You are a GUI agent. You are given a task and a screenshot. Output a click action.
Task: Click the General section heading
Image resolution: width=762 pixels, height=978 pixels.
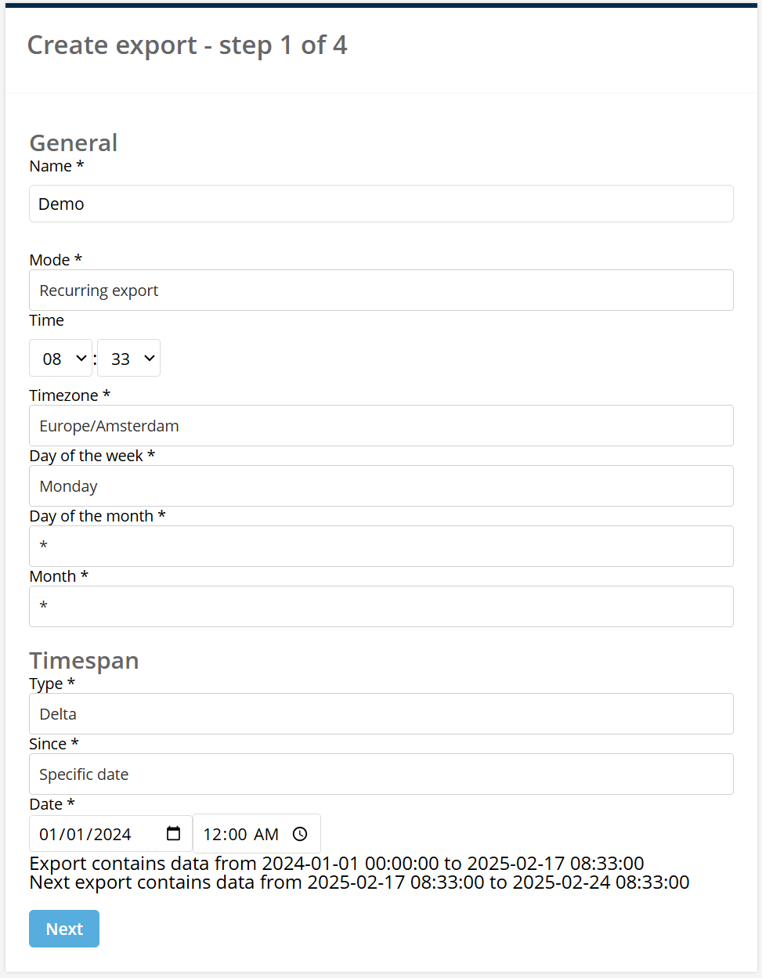74,143
